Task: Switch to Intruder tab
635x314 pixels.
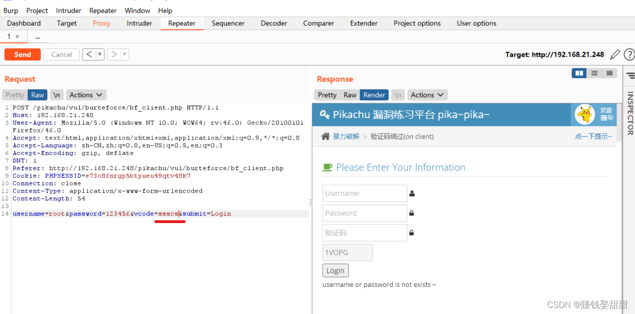Action: (139, 23)
